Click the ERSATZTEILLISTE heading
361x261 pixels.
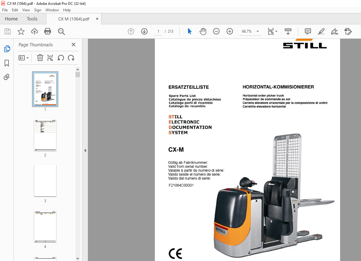click(x=189, y=87)
